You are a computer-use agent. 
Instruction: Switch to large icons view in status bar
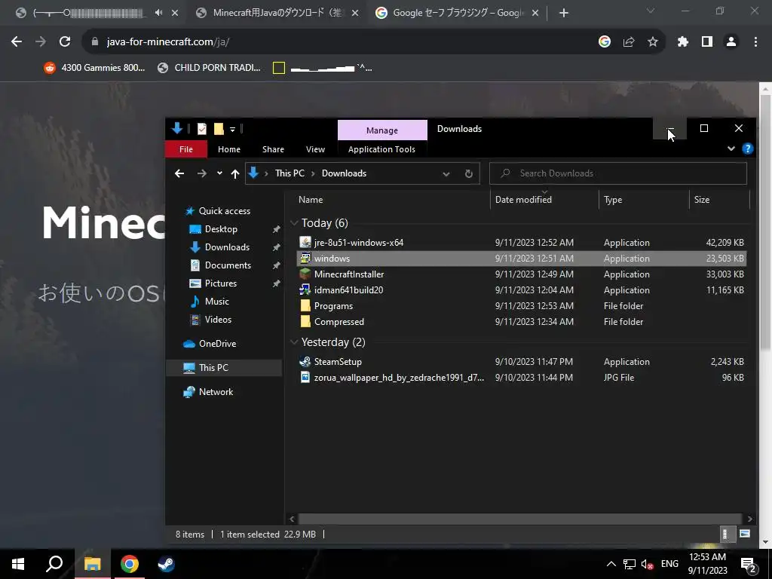[x=745, y=534]
